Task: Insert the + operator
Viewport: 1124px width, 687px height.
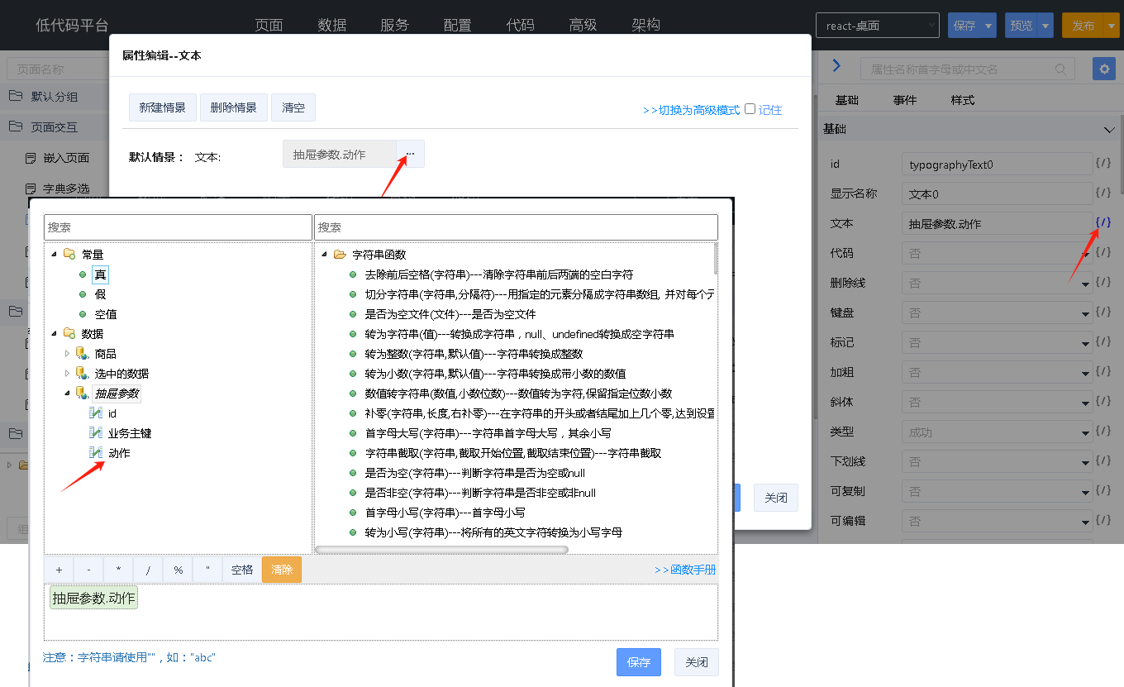Action: coord(59,570)
